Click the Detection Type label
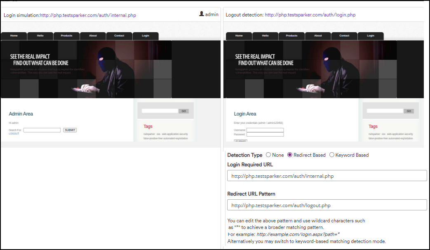The height and width of the screenshot is (250, 430). pyautogui.click(x=244, y=155)
